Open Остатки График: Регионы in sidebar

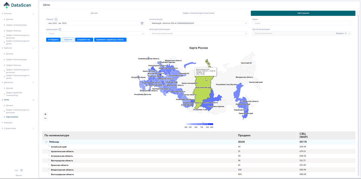point(14,31)
